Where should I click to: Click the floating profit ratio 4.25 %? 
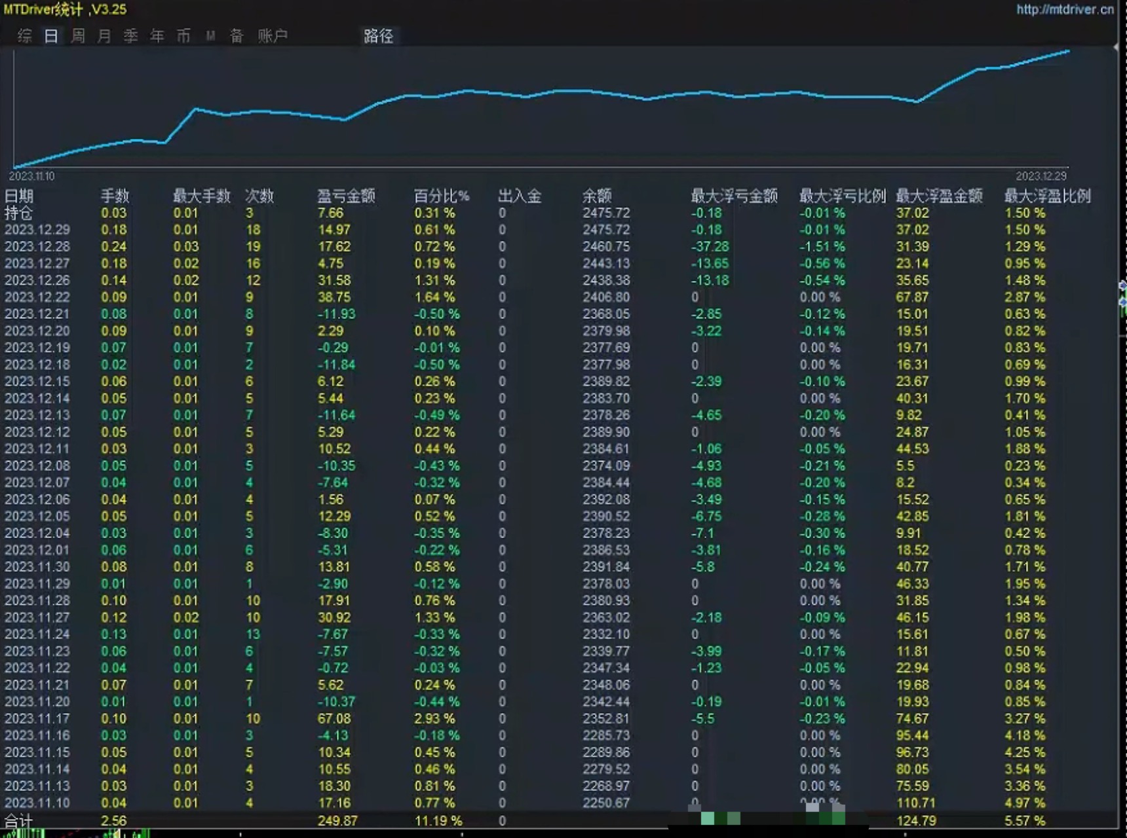[x=1025, y=753]
